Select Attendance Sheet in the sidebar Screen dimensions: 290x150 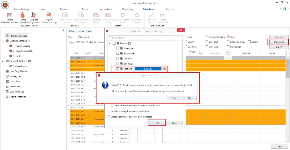click(x=16, y=36)
